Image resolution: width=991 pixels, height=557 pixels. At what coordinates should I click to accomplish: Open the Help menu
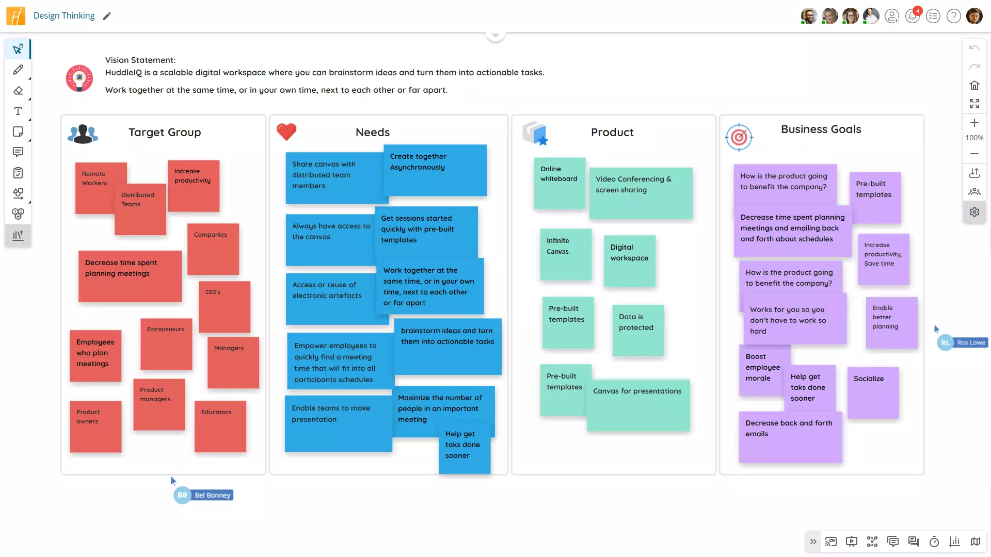point(953,16)
